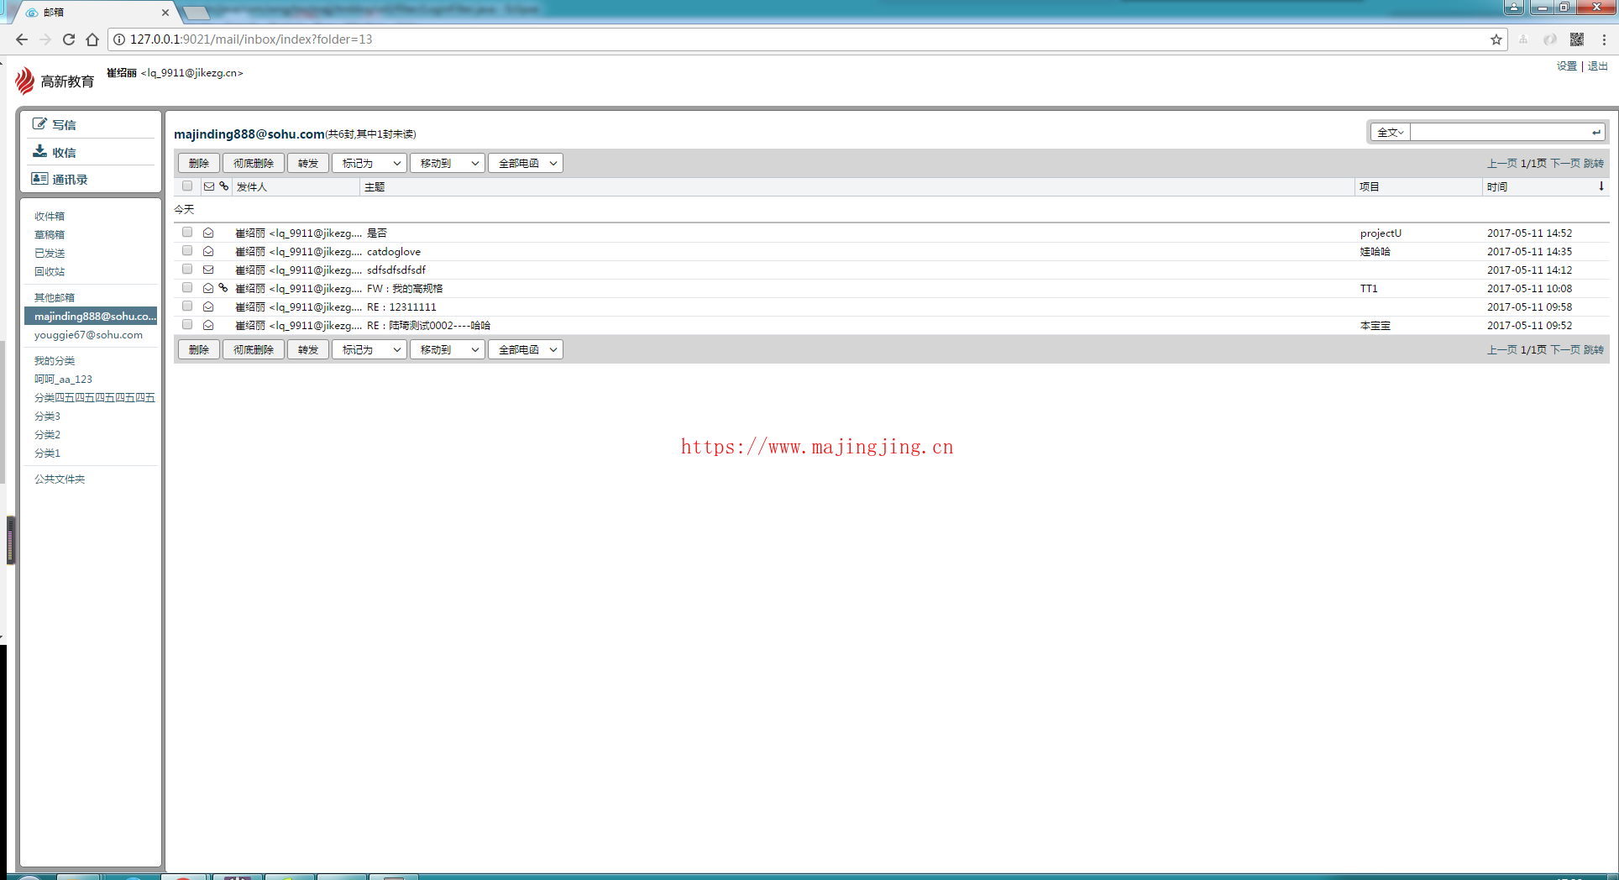Screen dimensions: 1619x880
Task: Open the 设置 link
Action: coord(1567,65)
